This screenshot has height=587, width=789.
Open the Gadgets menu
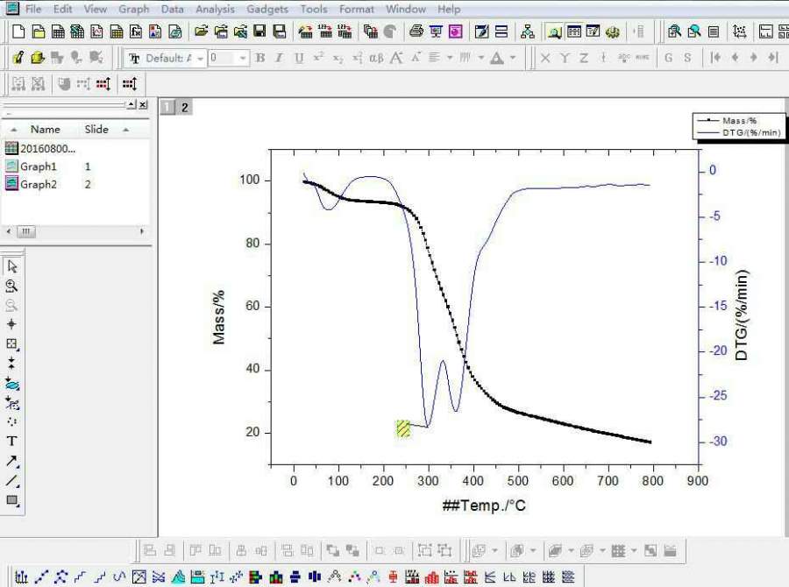coord(267,9)
